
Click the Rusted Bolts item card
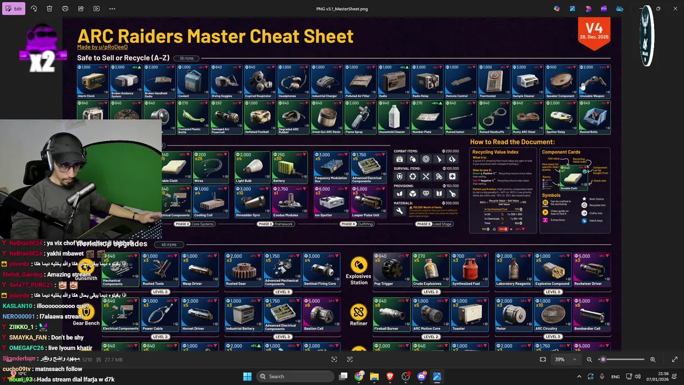(594, 117)
